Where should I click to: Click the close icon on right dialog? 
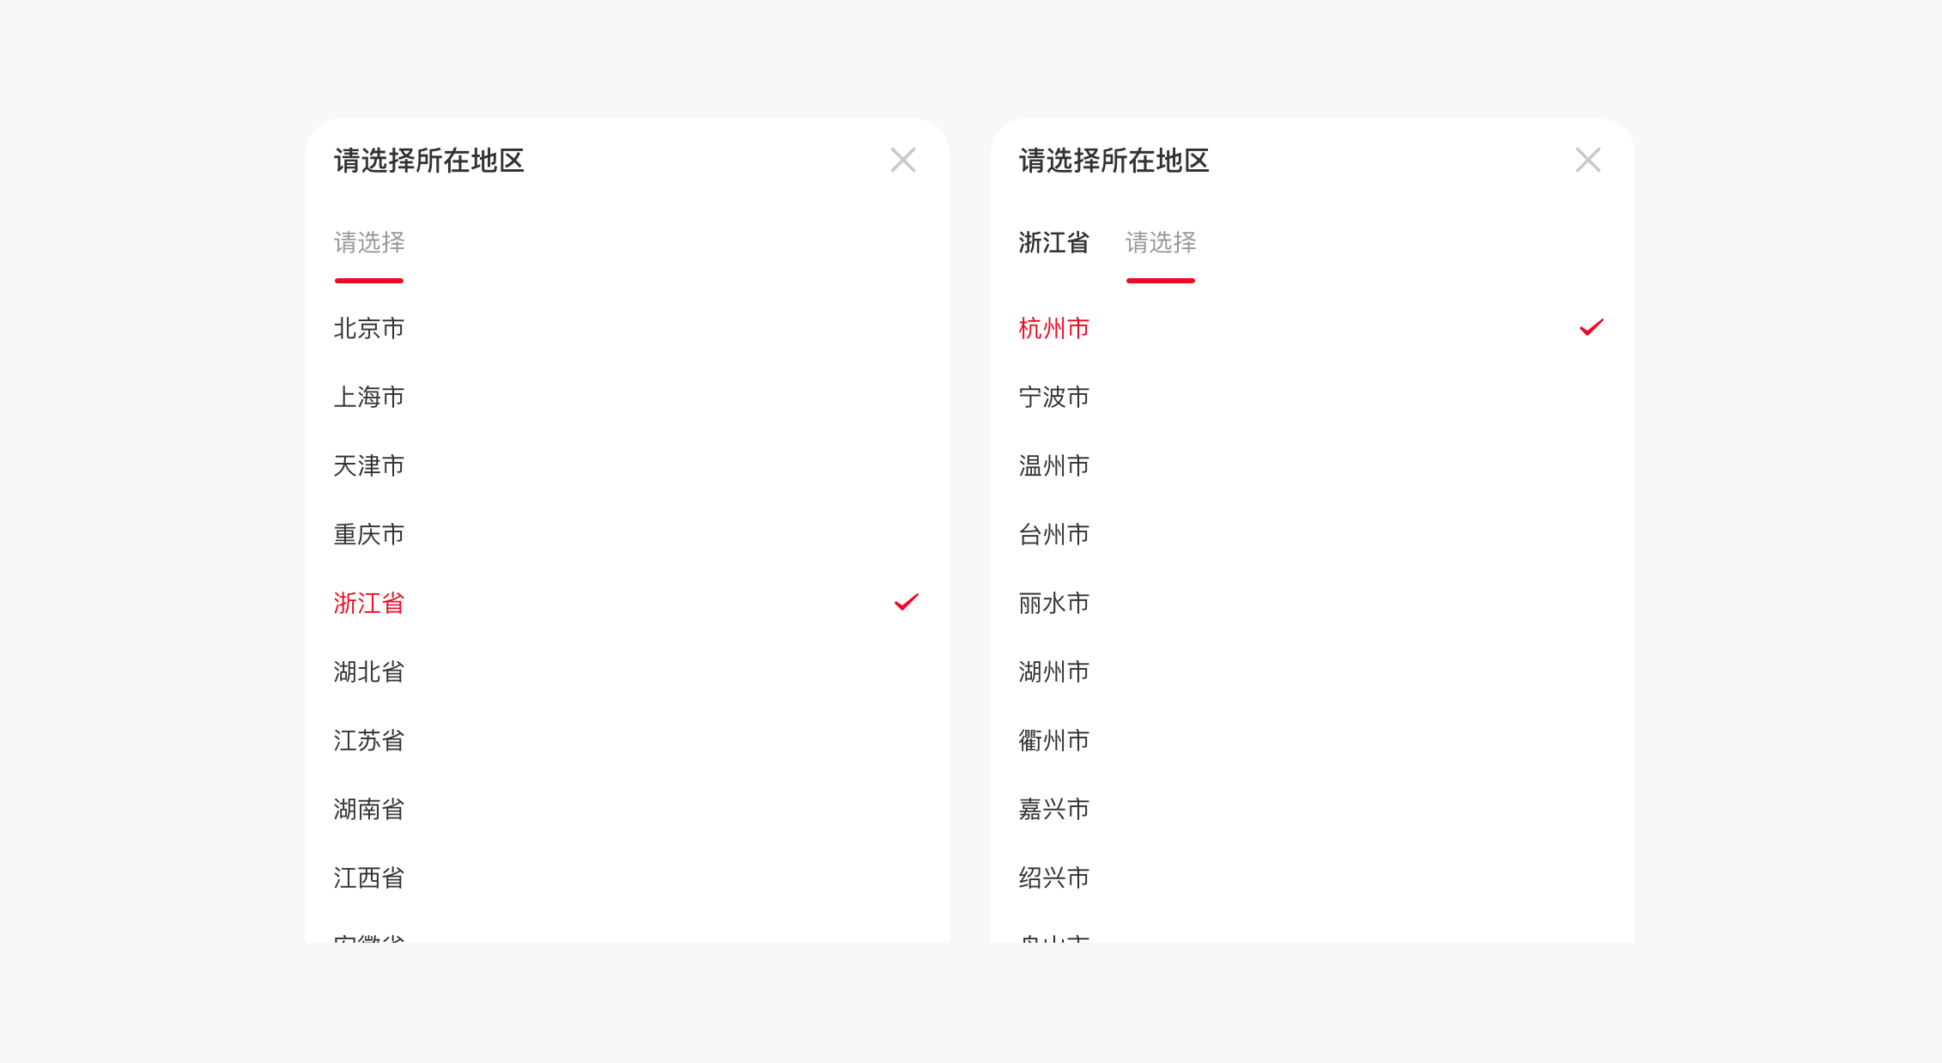1587,160
